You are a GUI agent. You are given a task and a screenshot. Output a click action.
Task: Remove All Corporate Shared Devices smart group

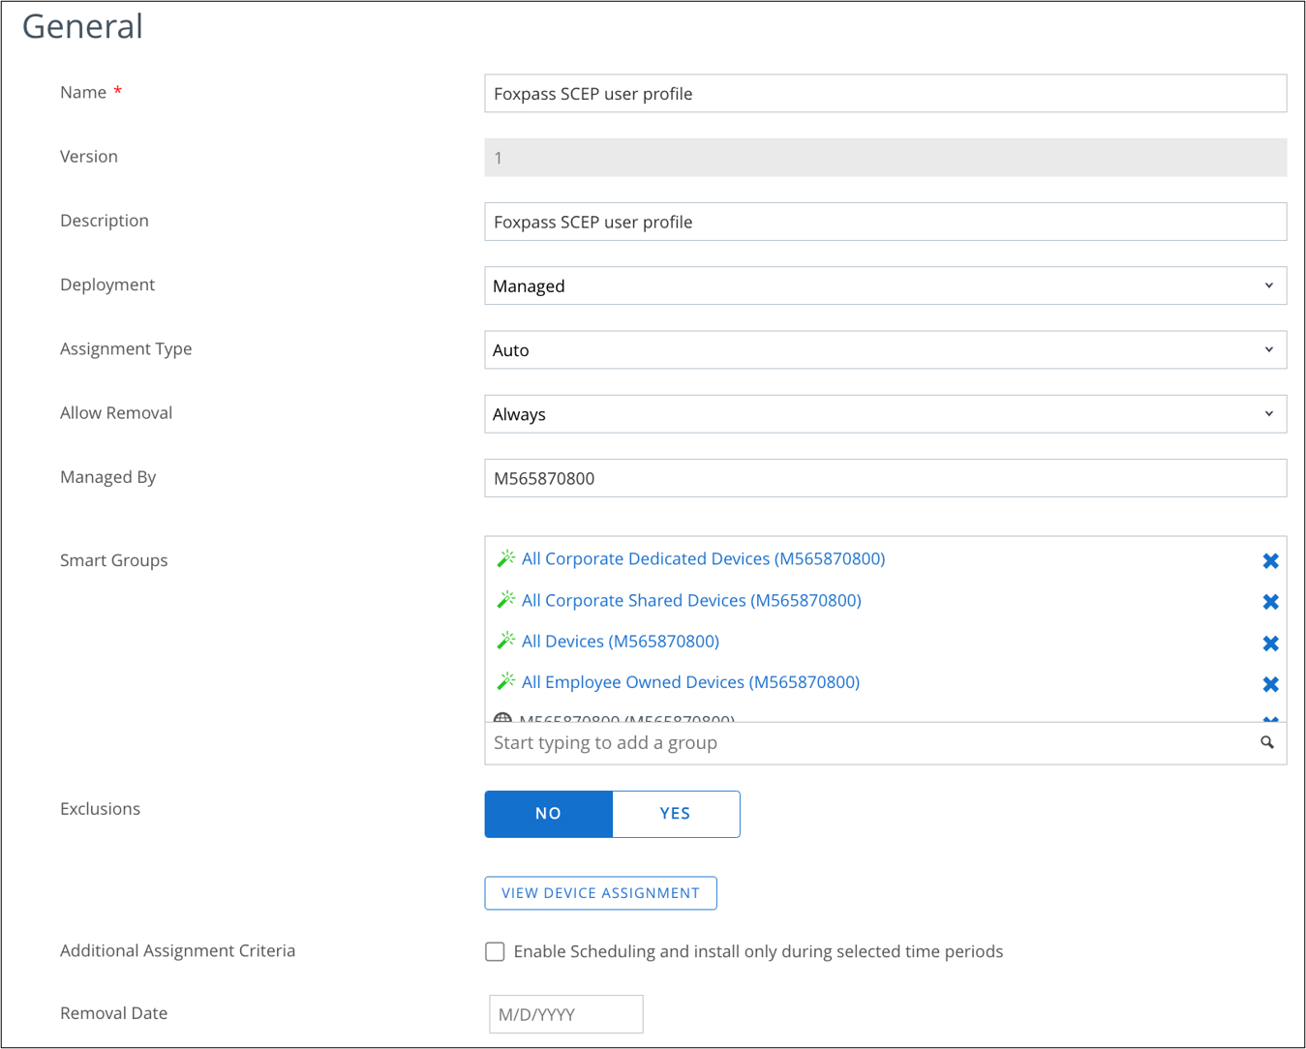point(1270,602)
